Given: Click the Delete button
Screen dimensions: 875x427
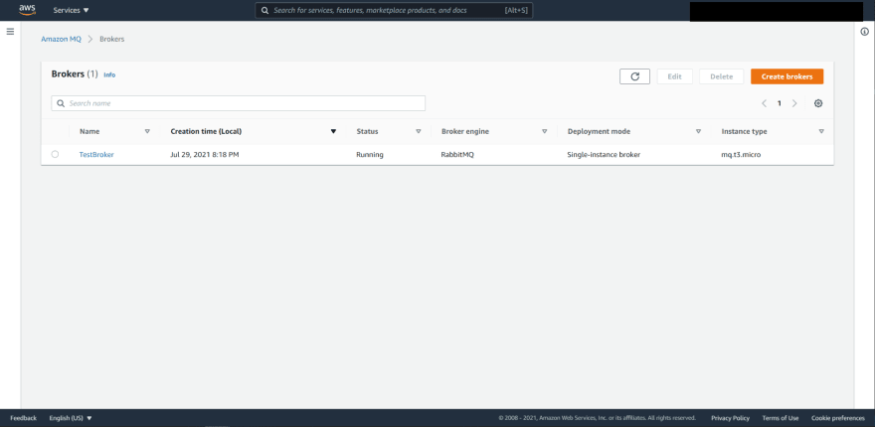Looking at the screenshot, I should pos(721,76).
